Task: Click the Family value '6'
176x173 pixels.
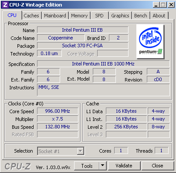Action: [x=48, y=72]
